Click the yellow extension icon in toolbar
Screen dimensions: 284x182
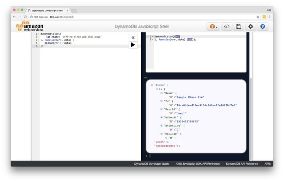[264, 17]
